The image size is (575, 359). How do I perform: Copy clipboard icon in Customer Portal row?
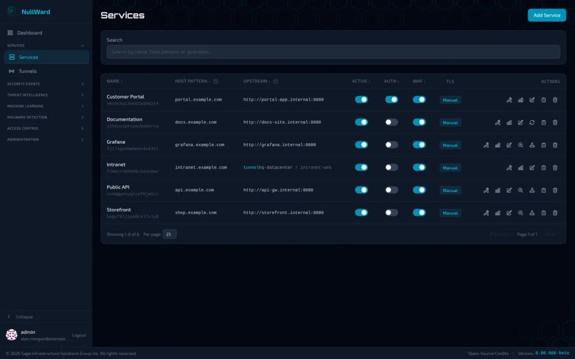pyautogui.click(x=543, y=100)
